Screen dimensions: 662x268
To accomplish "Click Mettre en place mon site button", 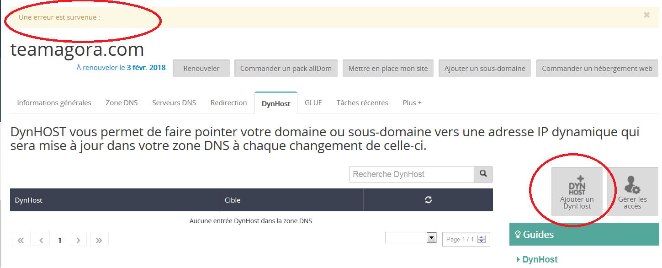I will click(x=388, y=68).
